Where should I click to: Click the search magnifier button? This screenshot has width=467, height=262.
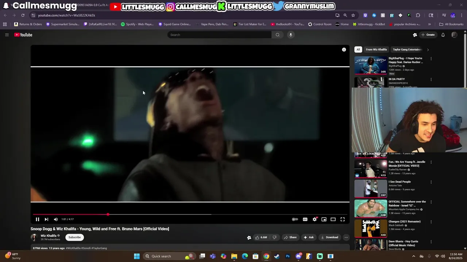tap(278, 35)
